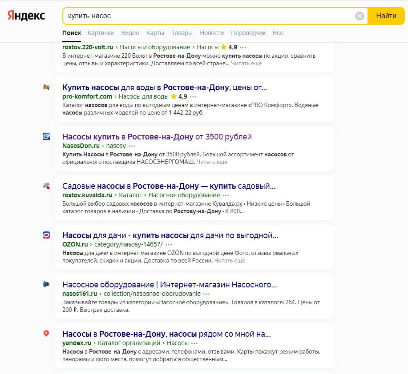Image resolution: width=408 pixels, height=374 pixels.
Task: Open 'Каталог' breadcrumb of rostov.kuvalda.ru
Action: [x=130, y=195]
